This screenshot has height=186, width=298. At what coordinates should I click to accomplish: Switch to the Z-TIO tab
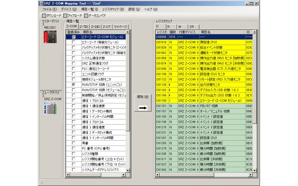tap(84, 27)
